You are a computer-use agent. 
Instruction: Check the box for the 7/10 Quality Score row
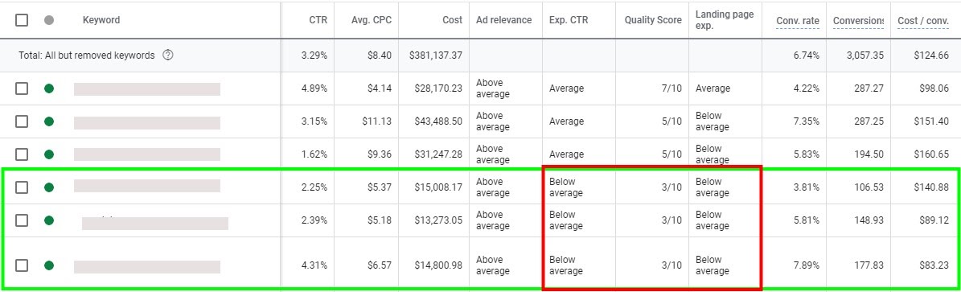pyautogui.click(x=22, y=88)
